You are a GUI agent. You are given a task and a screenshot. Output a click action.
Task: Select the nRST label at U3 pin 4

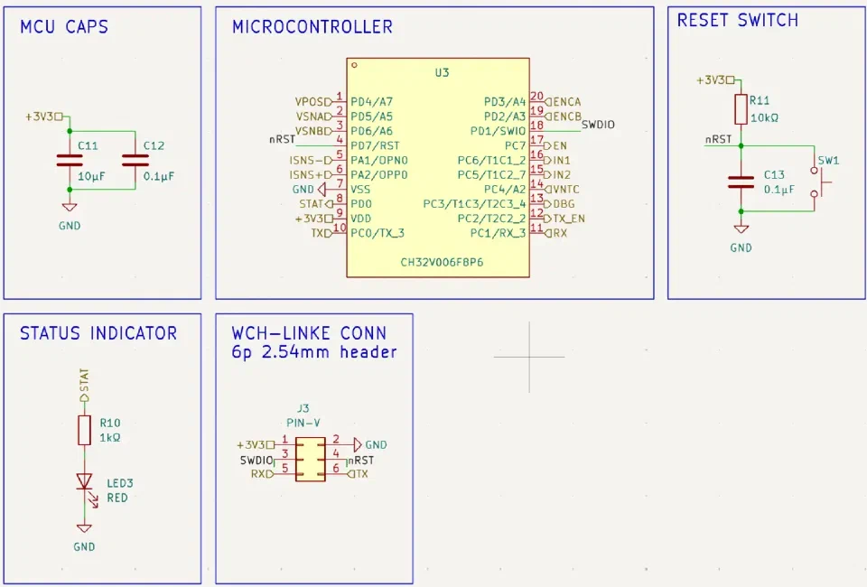(282, 139)
